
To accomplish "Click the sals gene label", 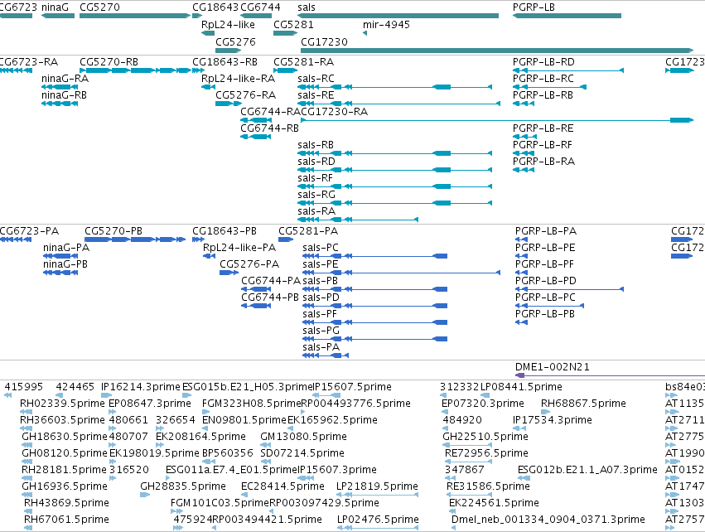I will coord(307,7).
